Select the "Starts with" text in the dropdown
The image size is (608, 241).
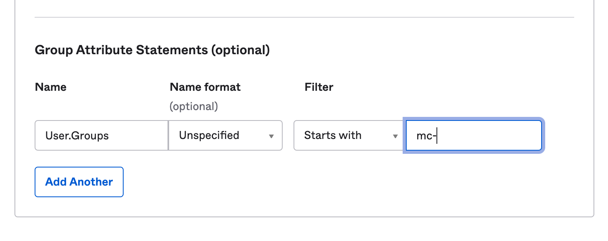[333, 135]
